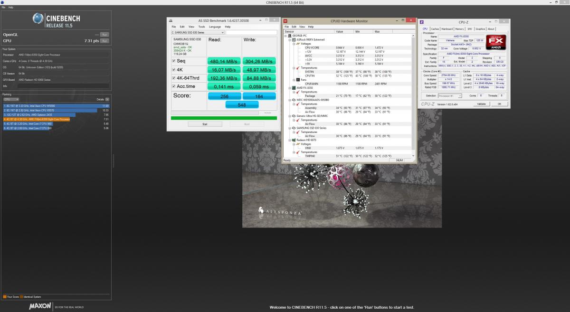Open the CPU ranking type dropdown
This screenshot has height=312, width=570.
10,99
